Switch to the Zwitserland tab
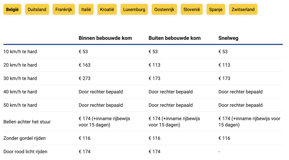The width and height of the screenshot is (289, 160). pos(243,9)
